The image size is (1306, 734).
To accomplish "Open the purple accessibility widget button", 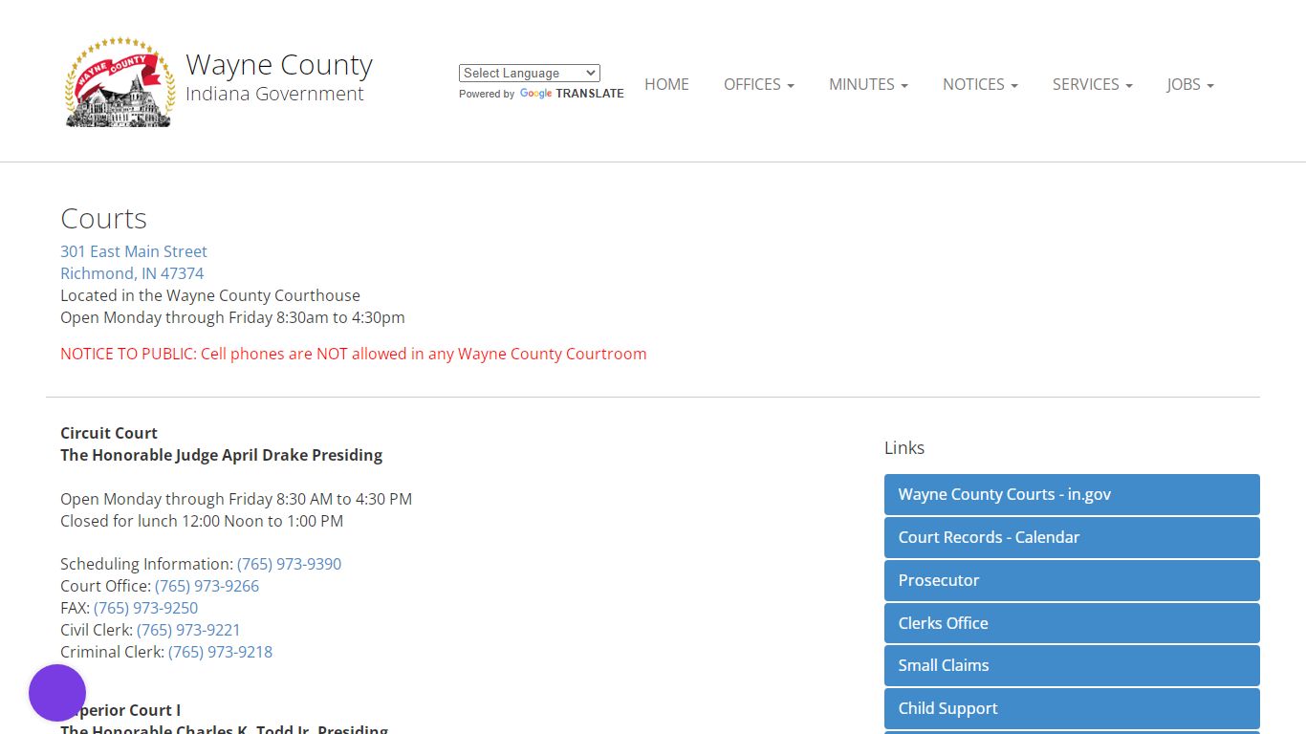I will 57,693.
